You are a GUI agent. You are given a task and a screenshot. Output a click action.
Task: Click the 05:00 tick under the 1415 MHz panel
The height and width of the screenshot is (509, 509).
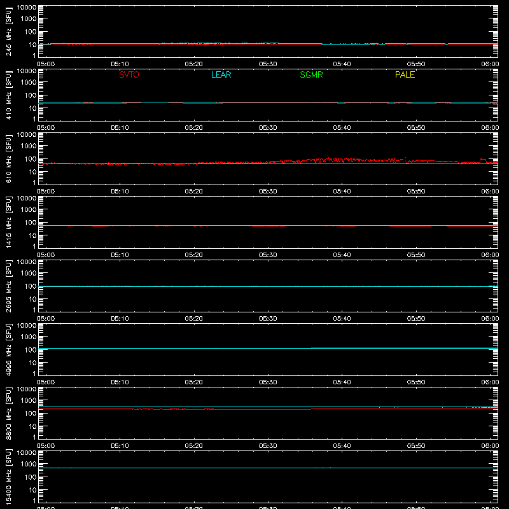coord(46,255)
